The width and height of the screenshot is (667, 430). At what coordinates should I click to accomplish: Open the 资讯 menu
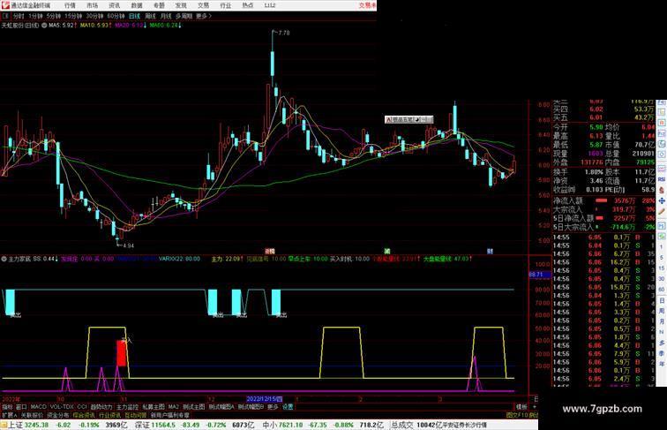pos(114,5)
